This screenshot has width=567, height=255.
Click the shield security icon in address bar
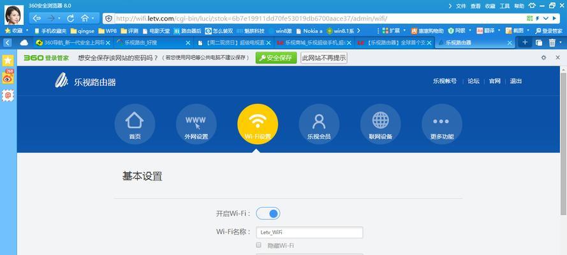pos(109,18)
